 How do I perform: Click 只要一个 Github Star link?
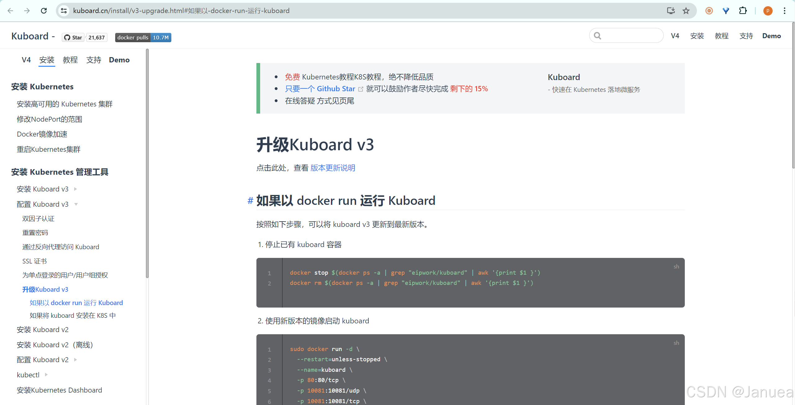(320, 89)
